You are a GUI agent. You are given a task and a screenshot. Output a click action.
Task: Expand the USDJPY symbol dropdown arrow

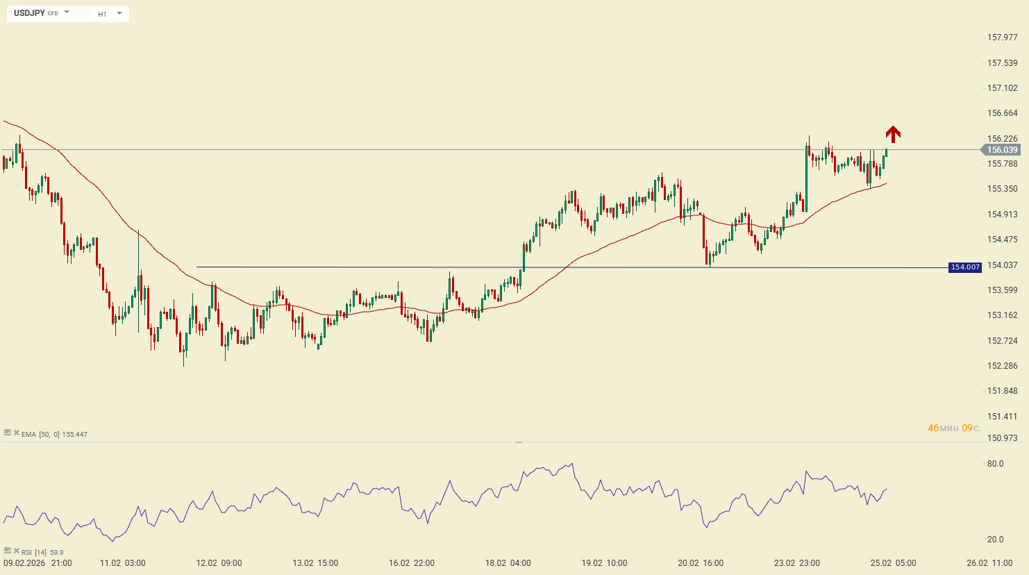(x=67, y=12)
